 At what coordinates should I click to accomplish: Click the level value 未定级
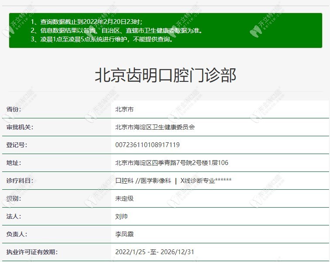[124, 198]
